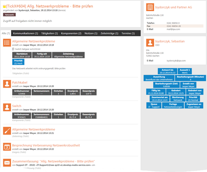The width and height of the screenshot is (207, 172).
Task: Click the Patchkabel component person icon
Action: [x=7, y=84]
